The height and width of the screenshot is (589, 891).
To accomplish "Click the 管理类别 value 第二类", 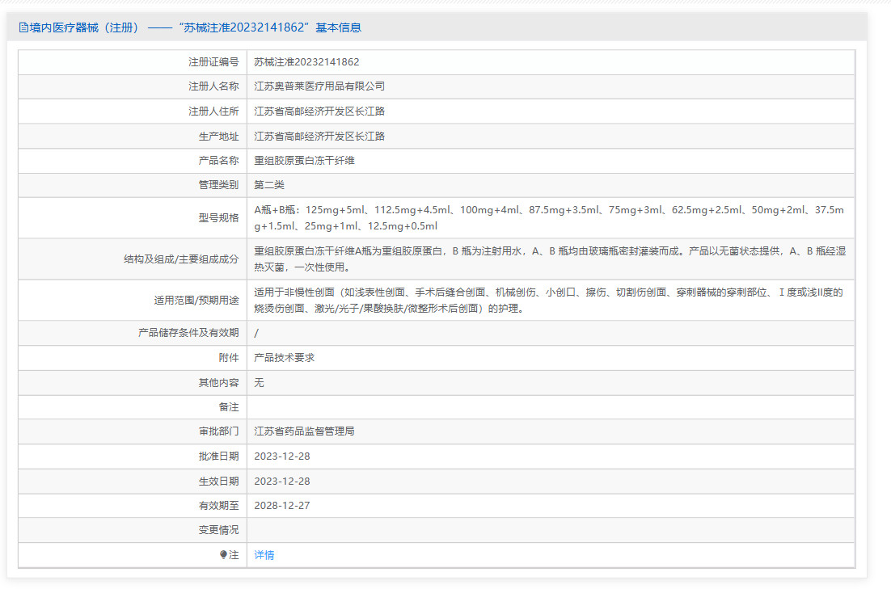I will tap(269, 185).
